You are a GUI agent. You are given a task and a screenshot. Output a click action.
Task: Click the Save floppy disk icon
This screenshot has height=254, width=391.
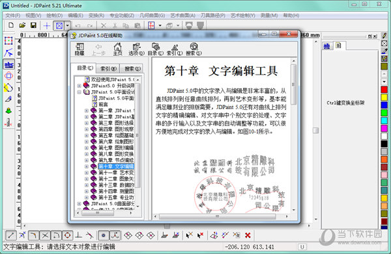(x=33, y=25)
